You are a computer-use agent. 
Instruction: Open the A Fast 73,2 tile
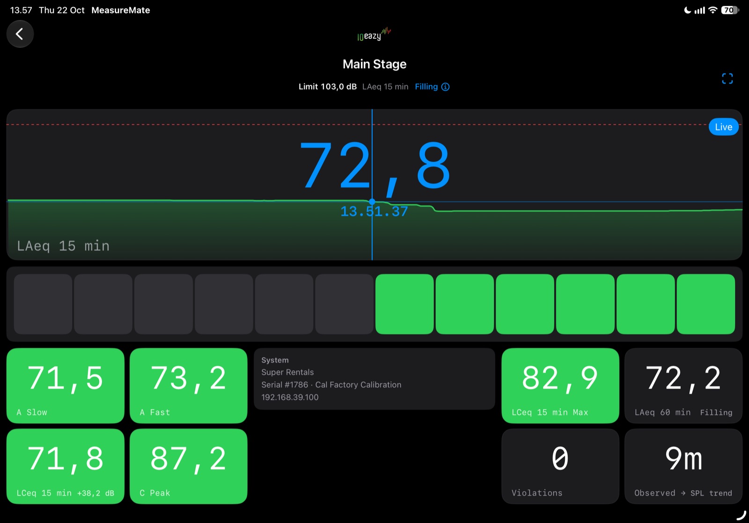[x=188, y=386]
